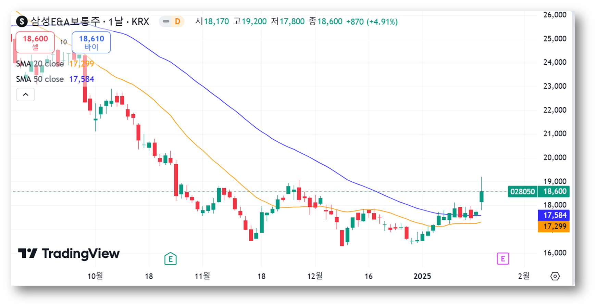Open the TradingView logo link
Image resolution: width=597 pixels, height=308 pixels.
(x=69, y=254)
